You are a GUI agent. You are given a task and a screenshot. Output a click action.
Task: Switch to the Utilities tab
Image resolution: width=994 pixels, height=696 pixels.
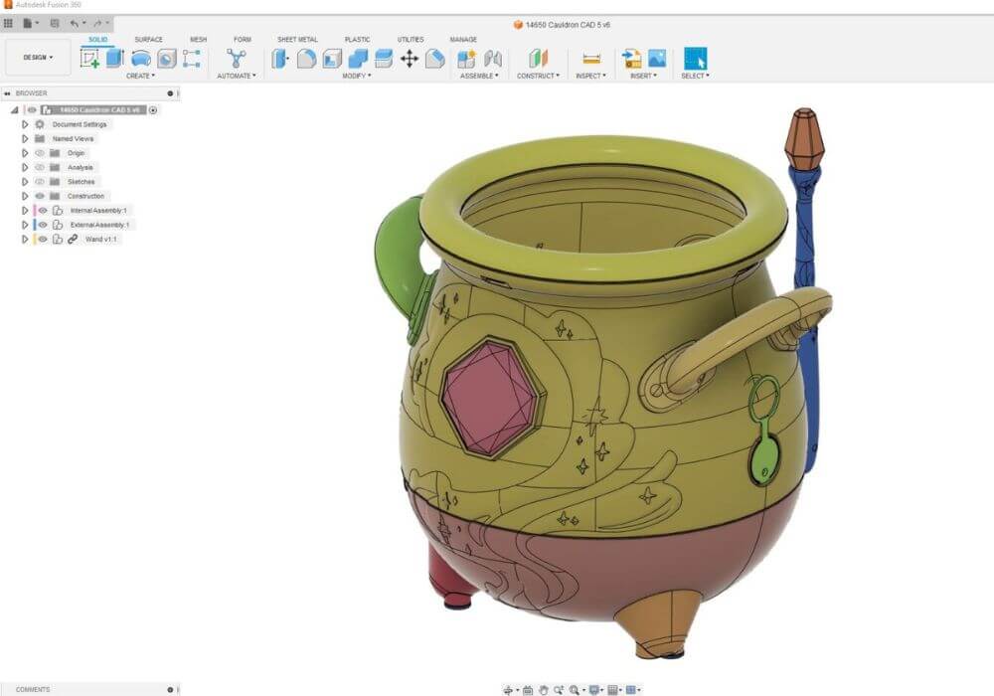[411, 40]
